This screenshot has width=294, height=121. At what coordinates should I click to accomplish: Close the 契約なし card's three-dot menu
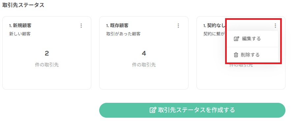coord(275,25)
